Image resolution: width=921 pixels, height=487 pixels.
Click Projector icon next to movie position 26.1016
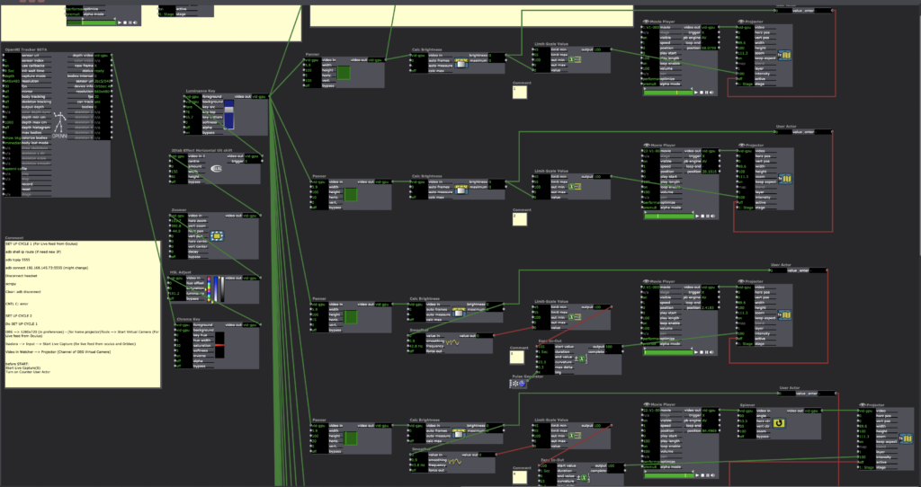pos(786,179)
